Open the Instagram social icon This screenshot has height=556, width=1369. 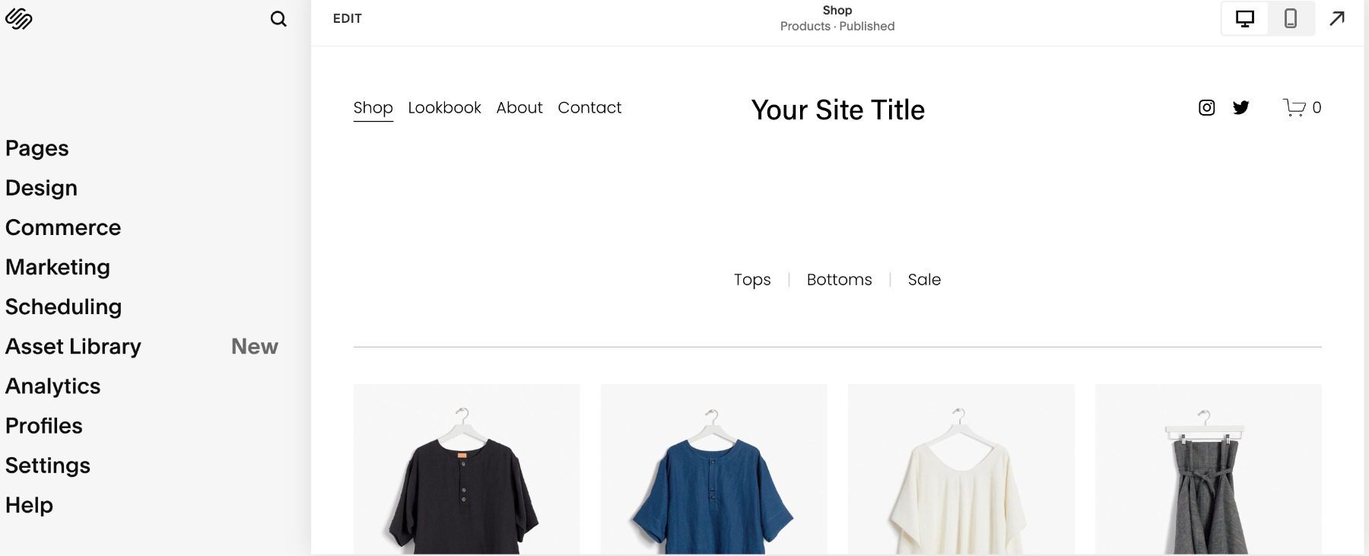[1205, 108]
